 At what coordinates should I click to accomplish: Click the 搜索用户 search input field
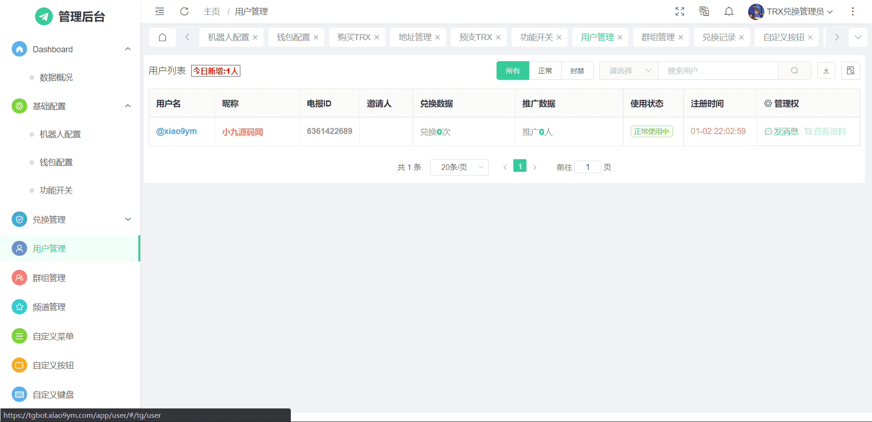click(718, 70)
